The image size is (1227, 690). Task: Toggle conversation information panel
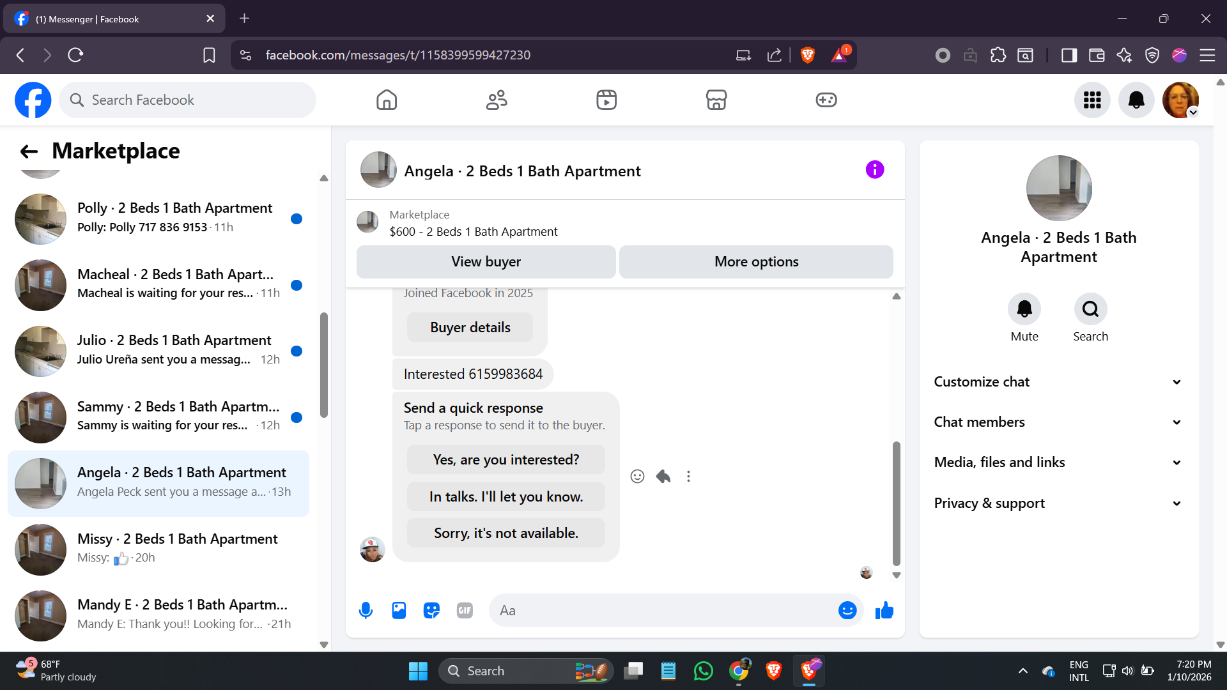coord(875,170)
